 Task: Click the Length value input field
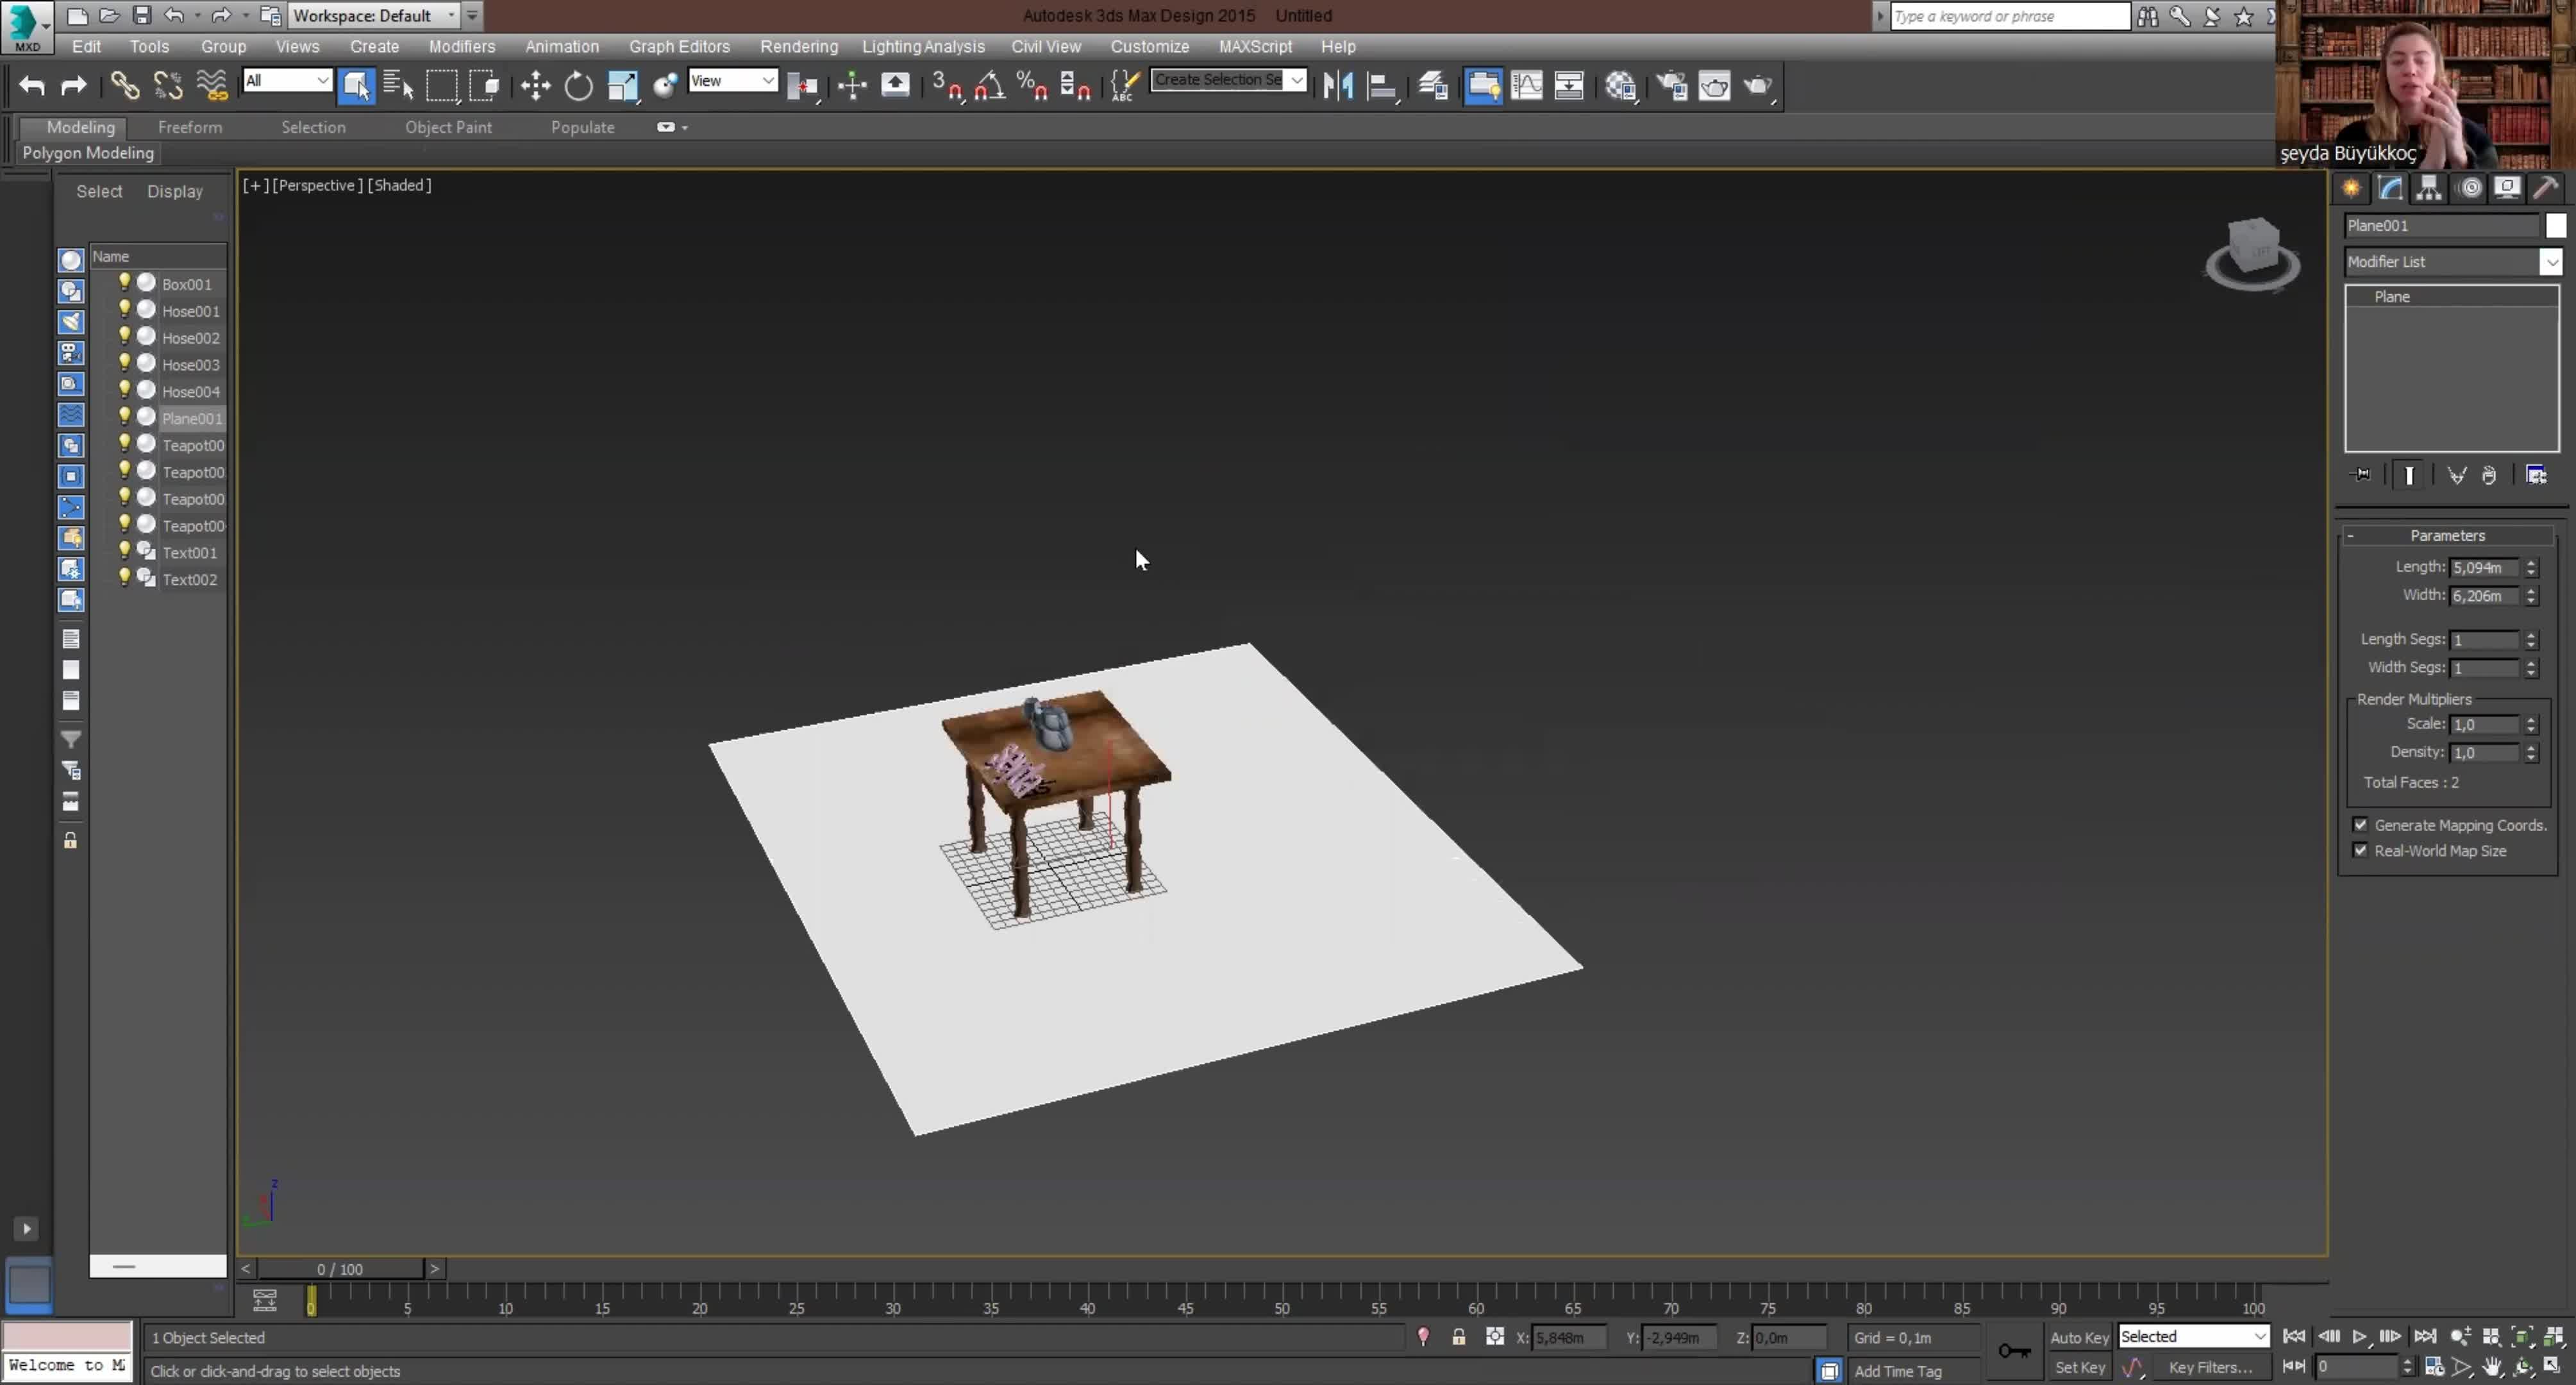tap(2484, 567)
